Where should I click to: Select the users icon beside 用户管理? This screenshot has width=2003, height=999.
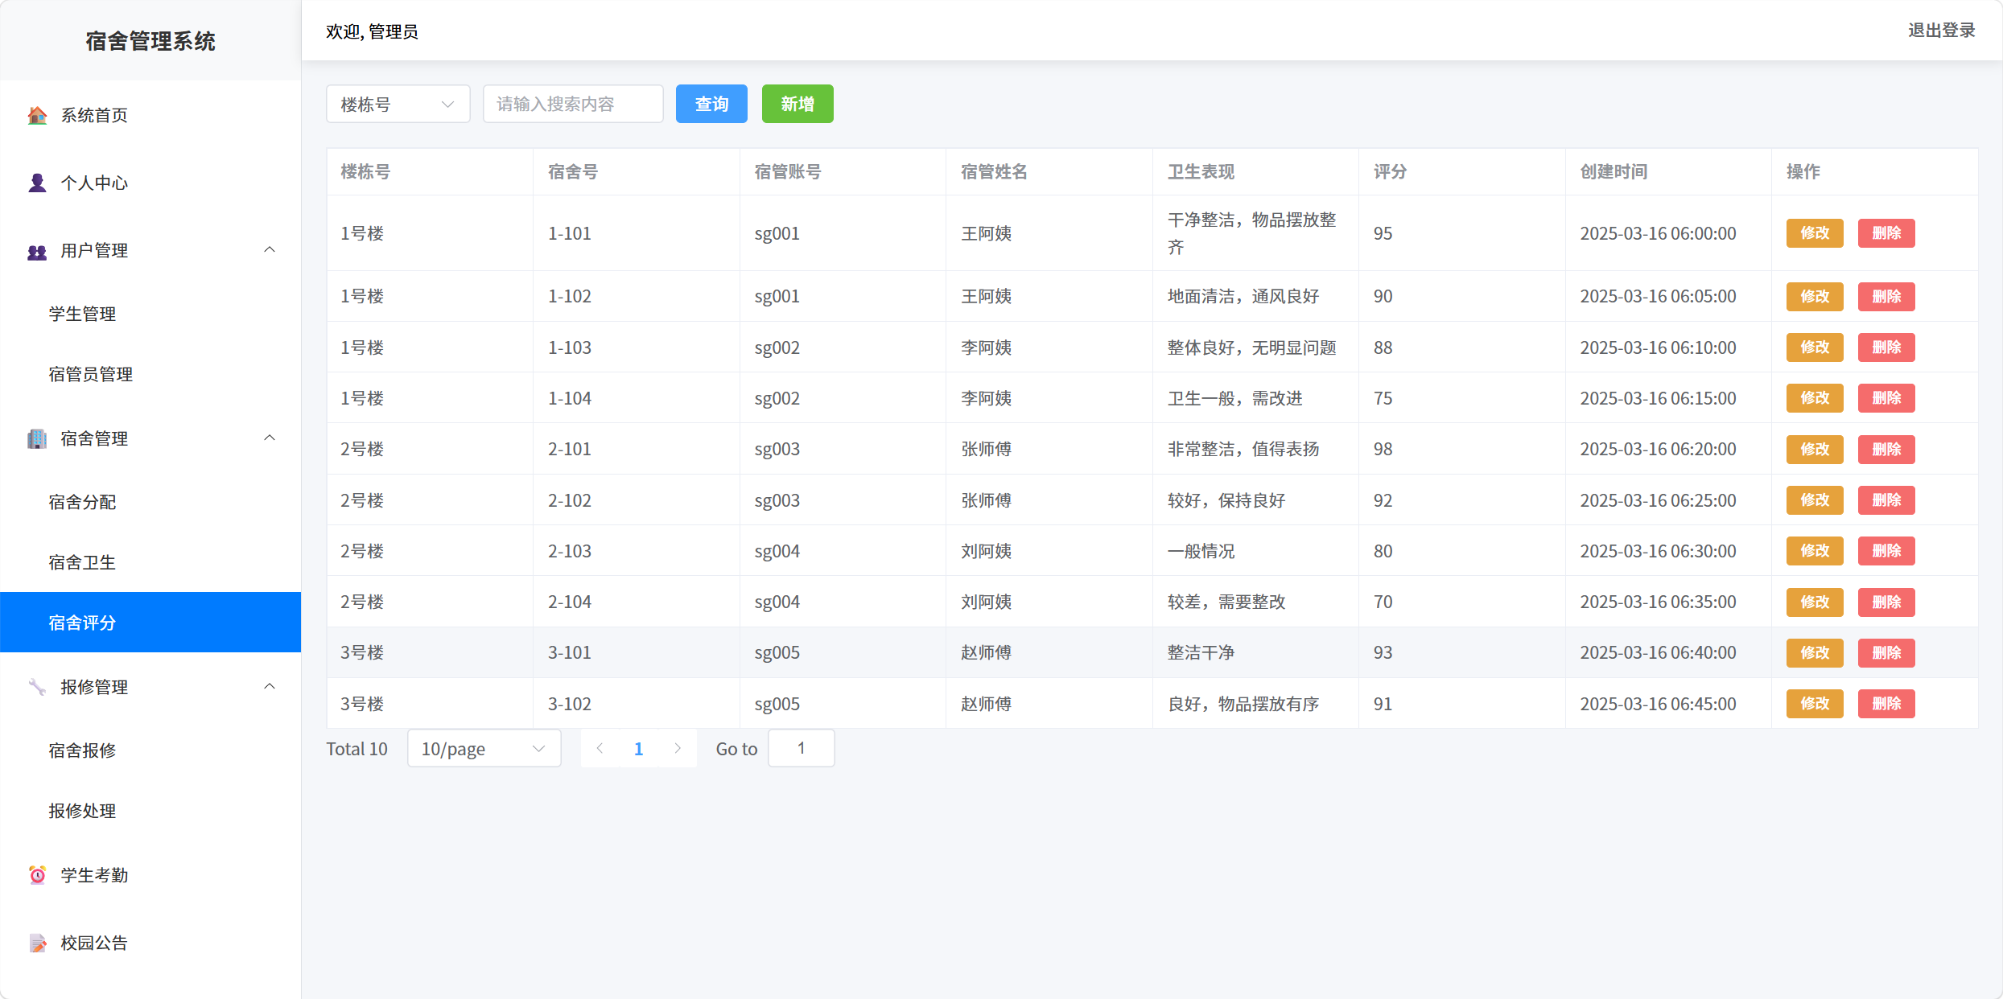(37, 250)
